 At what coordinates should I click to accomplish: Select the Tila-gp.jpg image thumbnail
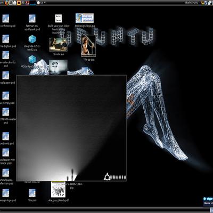click(x=88, y=46)
